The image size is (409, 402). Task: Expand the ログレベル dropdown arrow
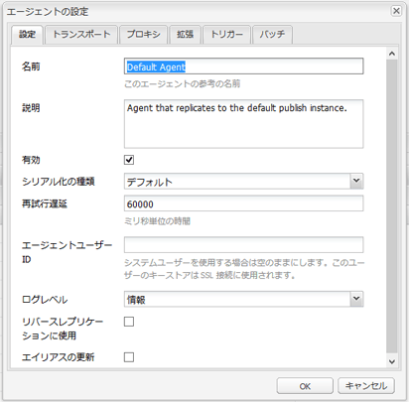point(356,299)
